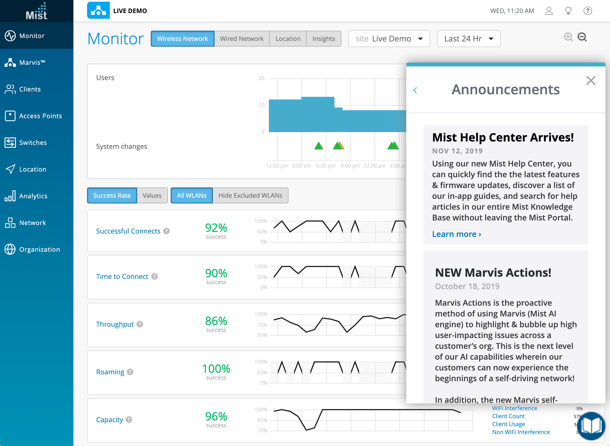This screenshot has height=446, width=610.
Task: Open the Last 24 Hr time range dropdown
Action: [x=469, y=39]
